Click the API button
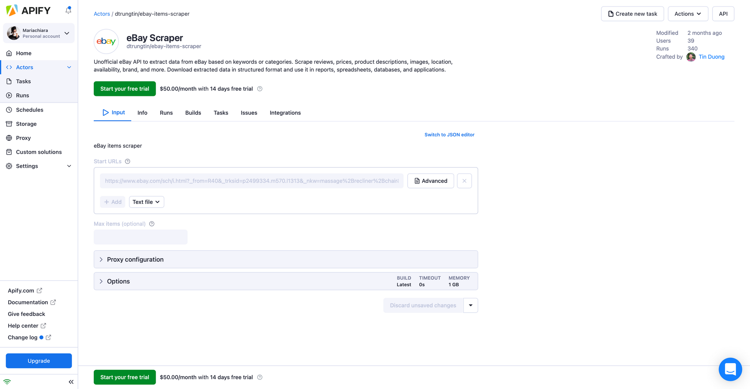 (x=723, y=14)
